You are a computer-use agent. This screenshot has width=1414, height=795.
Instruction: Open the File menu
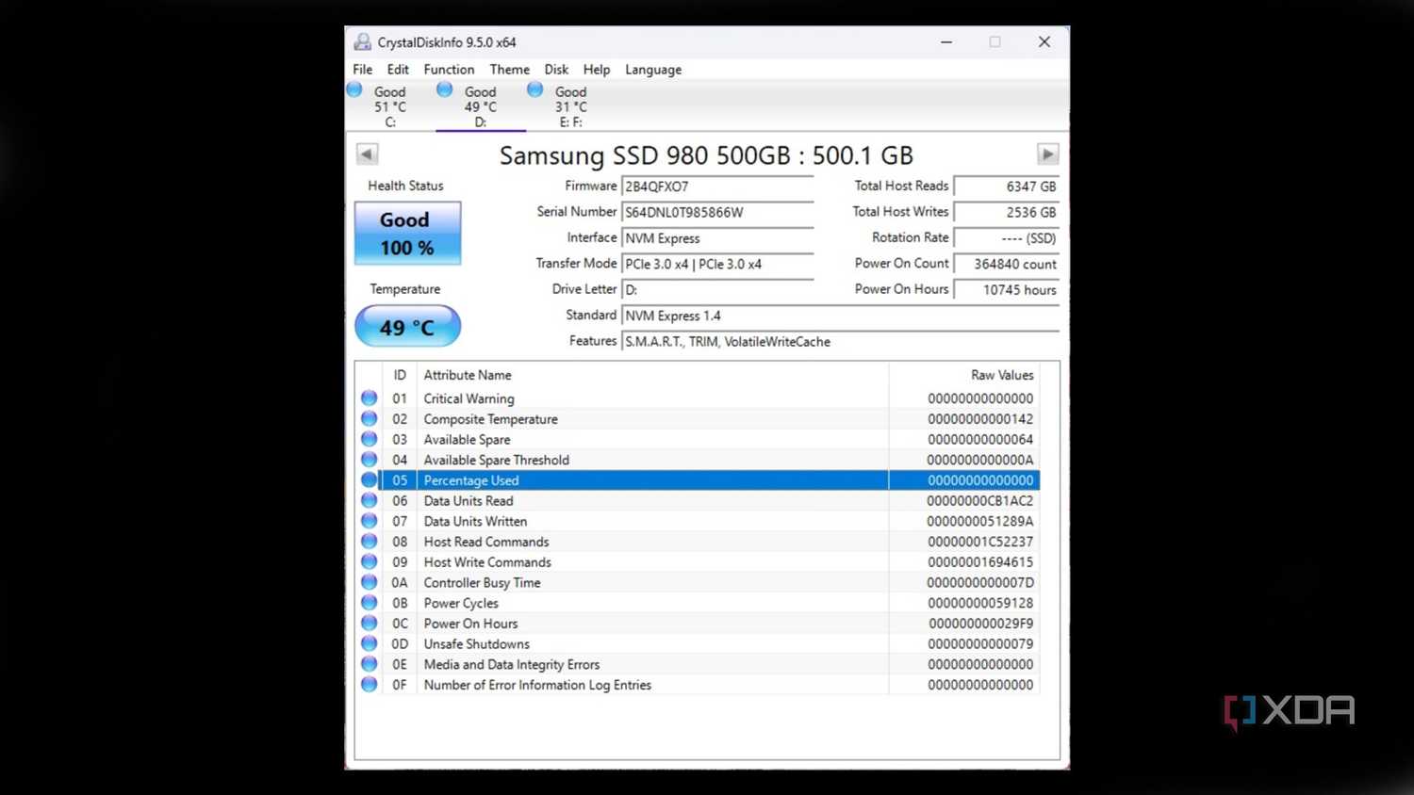tap(362, 70)
